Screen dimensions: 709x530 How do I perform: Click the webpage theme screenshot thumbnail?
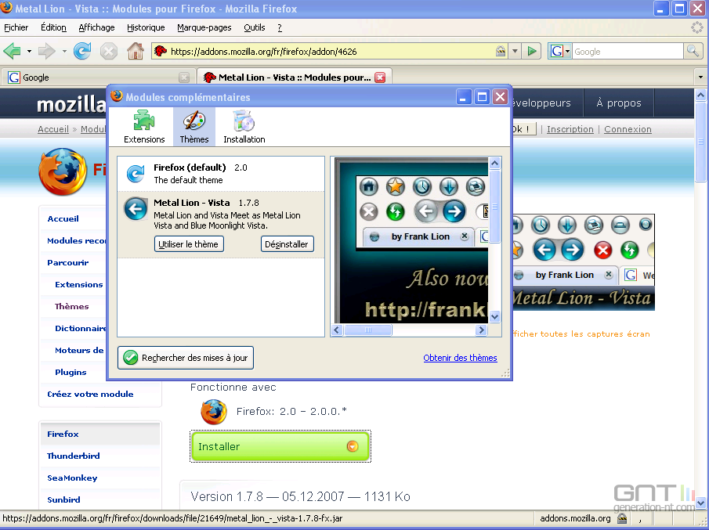pos(584,262)
